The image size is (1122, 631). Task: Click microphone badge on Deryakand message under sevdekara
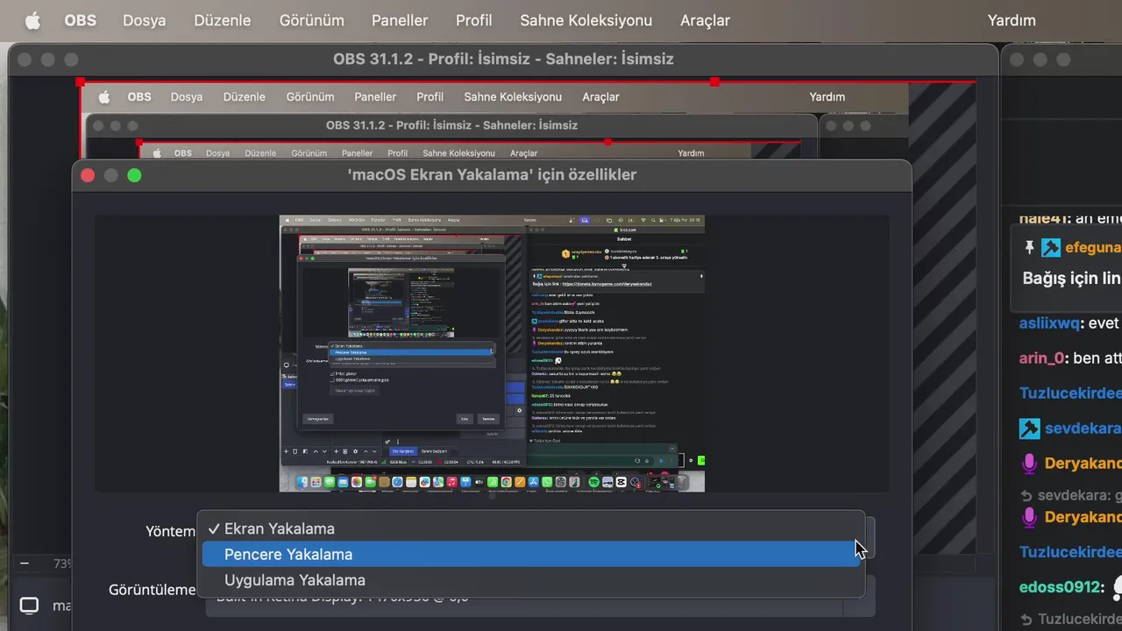coord(1029,464)
